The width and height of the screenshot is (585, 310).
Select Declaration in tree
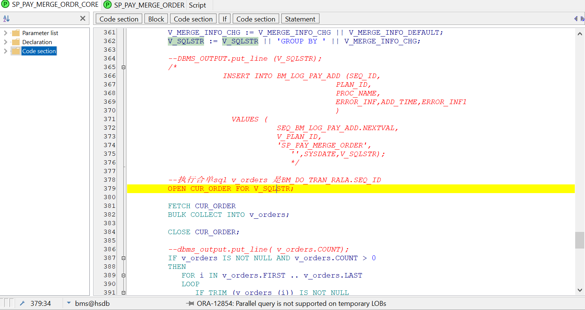click(x=37, y=42)
